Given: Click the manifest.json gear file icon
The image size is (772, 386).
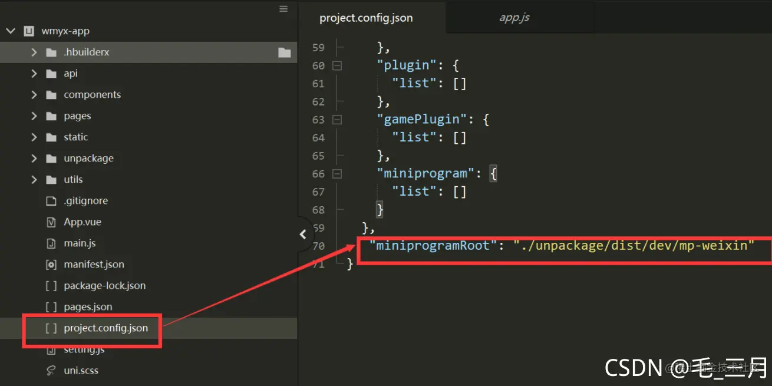Looking at the screenshot, I should click(x=51, y=265).
